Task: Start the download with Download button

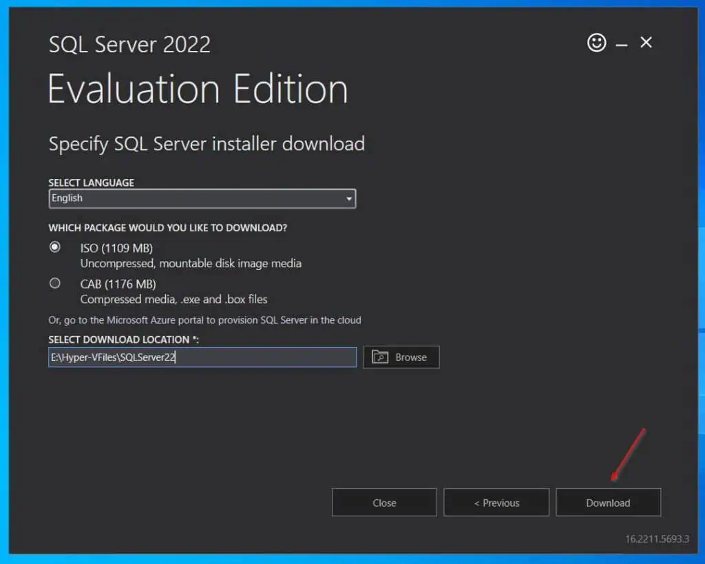Action: click(x=609, y=503)
